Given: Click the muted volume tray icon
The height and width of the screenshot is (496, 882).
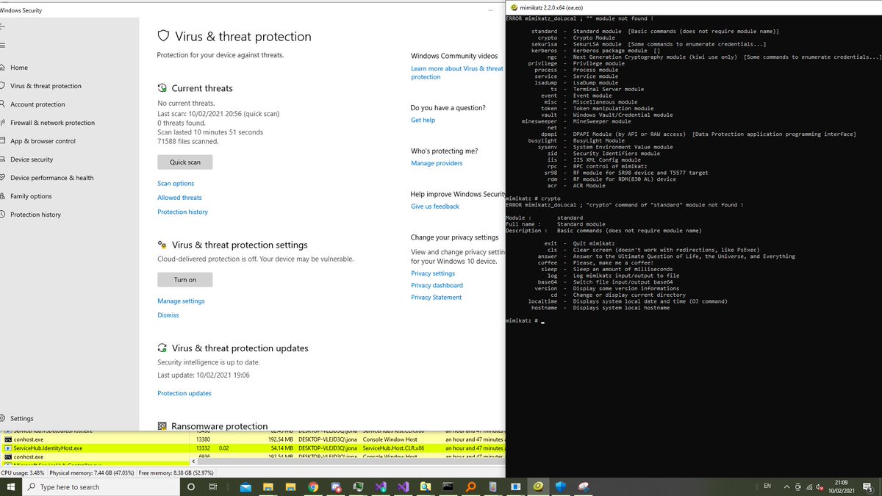Looking at the screenshot, I should [820, 487].
